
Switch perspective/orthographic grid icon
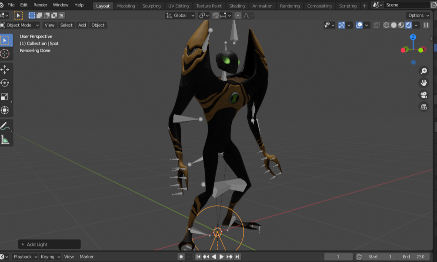coord(424,107)
